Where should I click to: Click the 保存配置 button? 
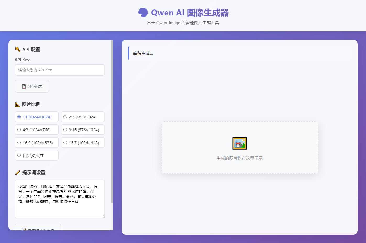pyautogui.click(x=32, y=86)
